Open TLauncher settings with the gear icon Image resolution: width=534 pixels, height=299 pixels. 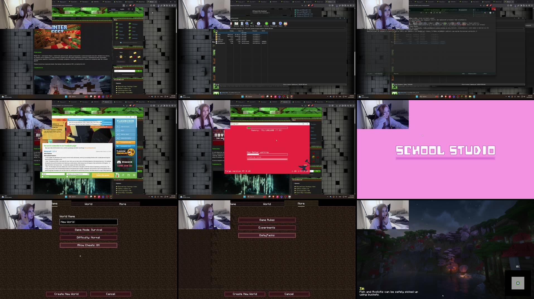pos(134,175)
